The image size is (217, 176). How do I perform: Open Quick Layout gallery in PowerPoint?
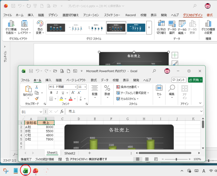[24, 27]
